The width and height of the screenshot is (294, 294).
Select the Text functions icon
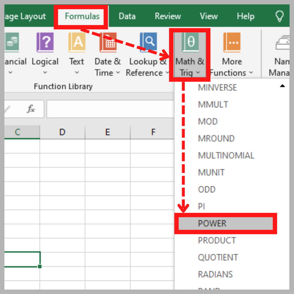pos(76,43)
